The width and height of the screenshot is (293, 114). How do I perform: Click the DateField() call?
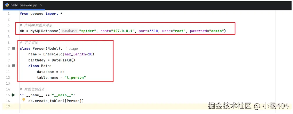63,60
